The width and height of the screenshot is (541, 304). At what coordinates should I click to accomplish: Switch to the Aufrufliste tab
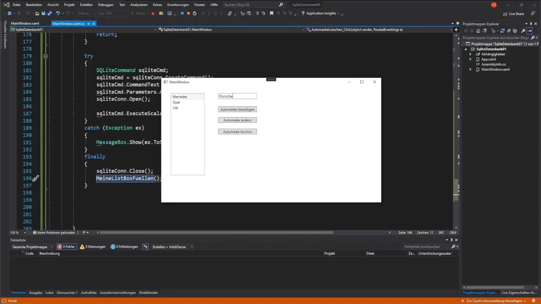(88, 293)
